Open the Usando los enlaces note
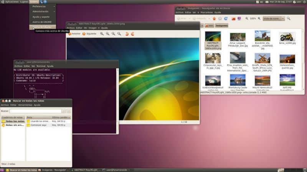This screenshot has width=307, height=172. [49, 121]
